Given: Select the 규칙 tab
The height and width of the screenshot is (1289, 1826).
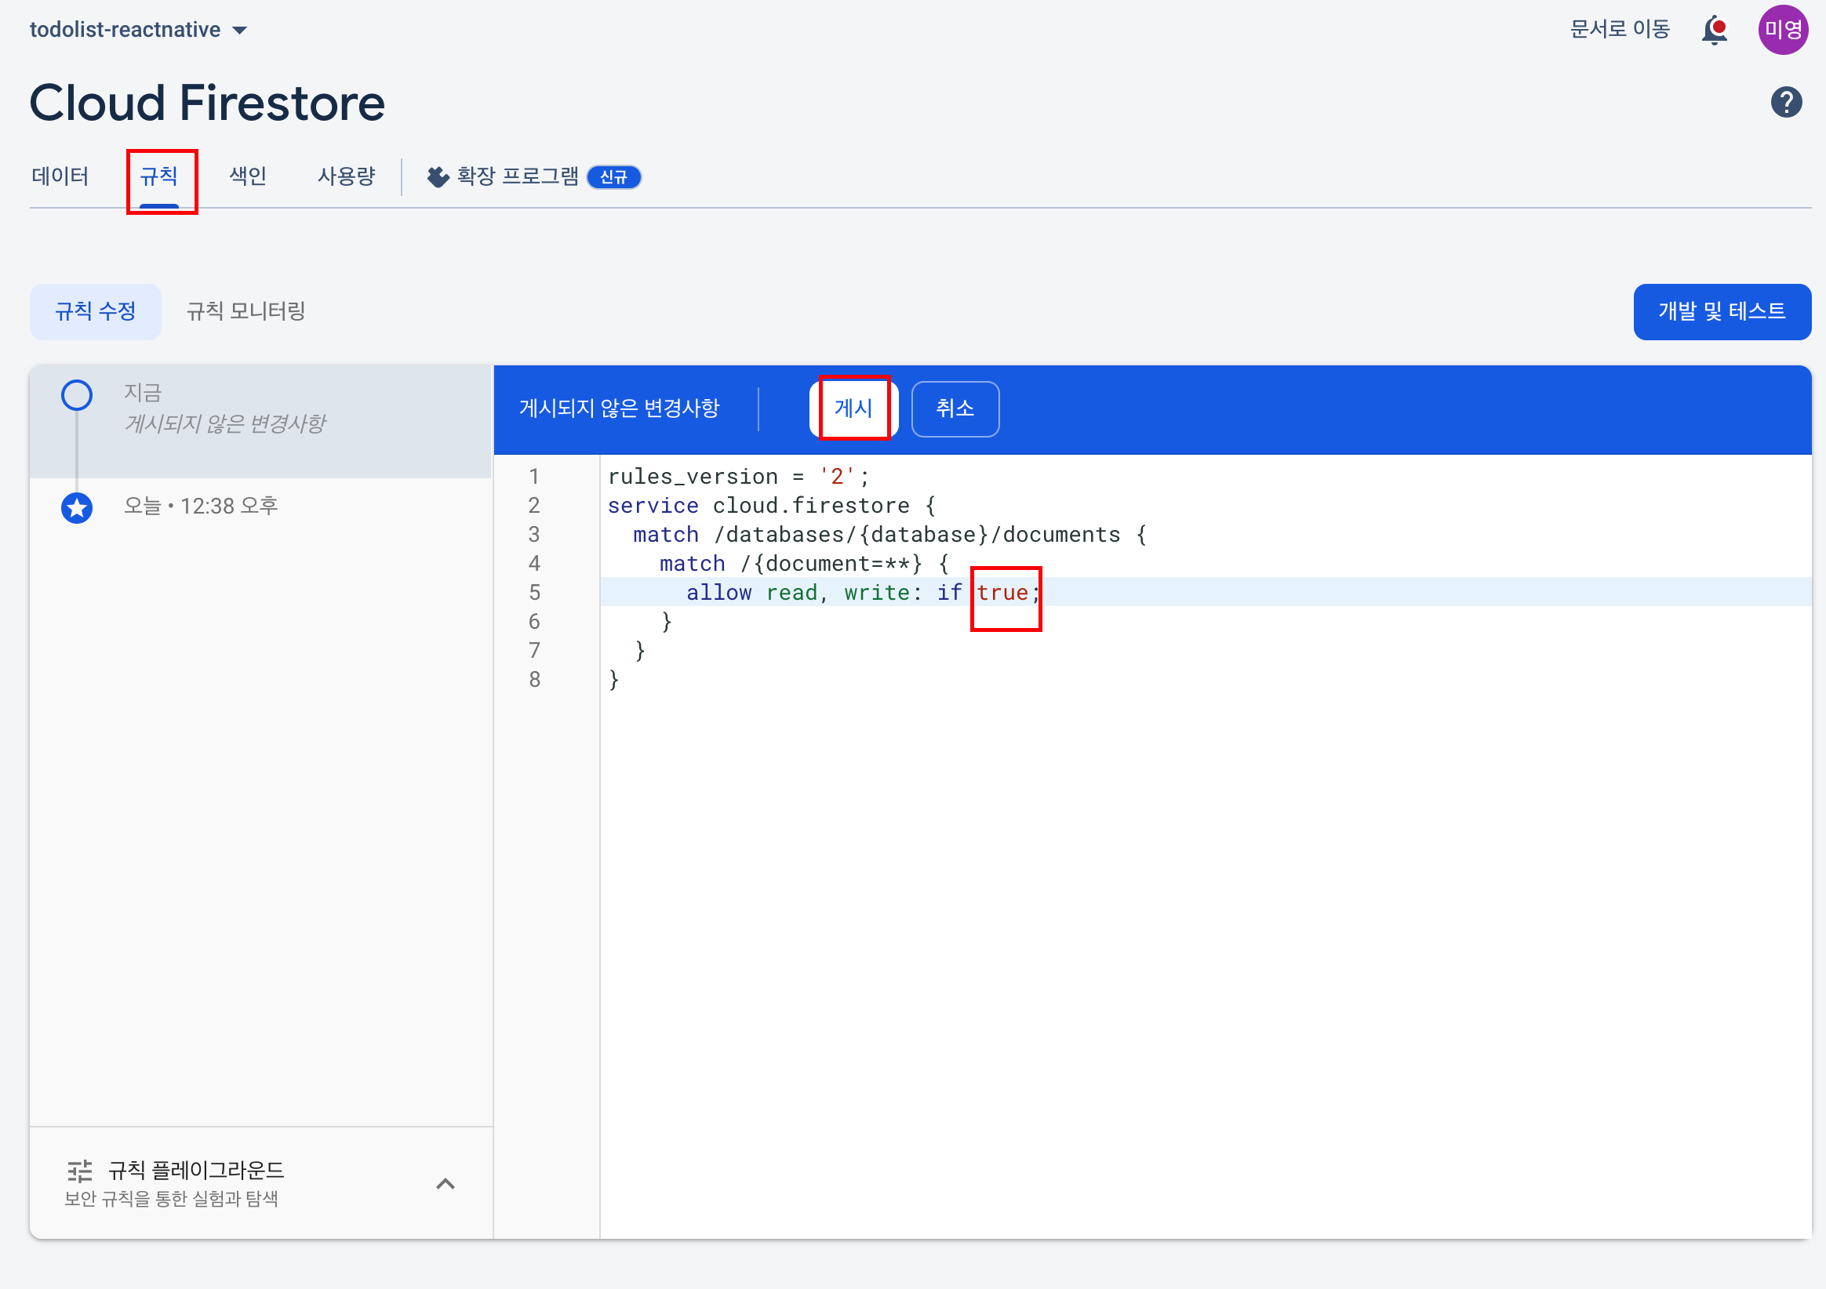Looking at the screenshot, I should pos(159,176).
